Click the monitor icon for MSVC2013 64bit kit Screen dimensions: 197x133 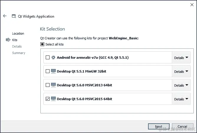53,85
